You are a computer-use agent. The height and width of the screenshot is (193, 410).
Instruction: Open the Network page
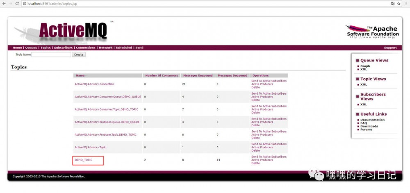pyautogui.click(x=106, y=48)
